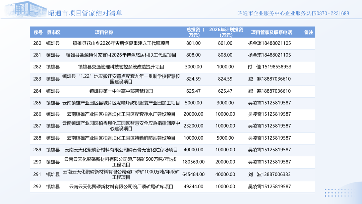Select project 镇雄县花山乡2026年灾后恢复重建以工代赈项目
This screenshot has width=362, height=204.
pos(121,43)
